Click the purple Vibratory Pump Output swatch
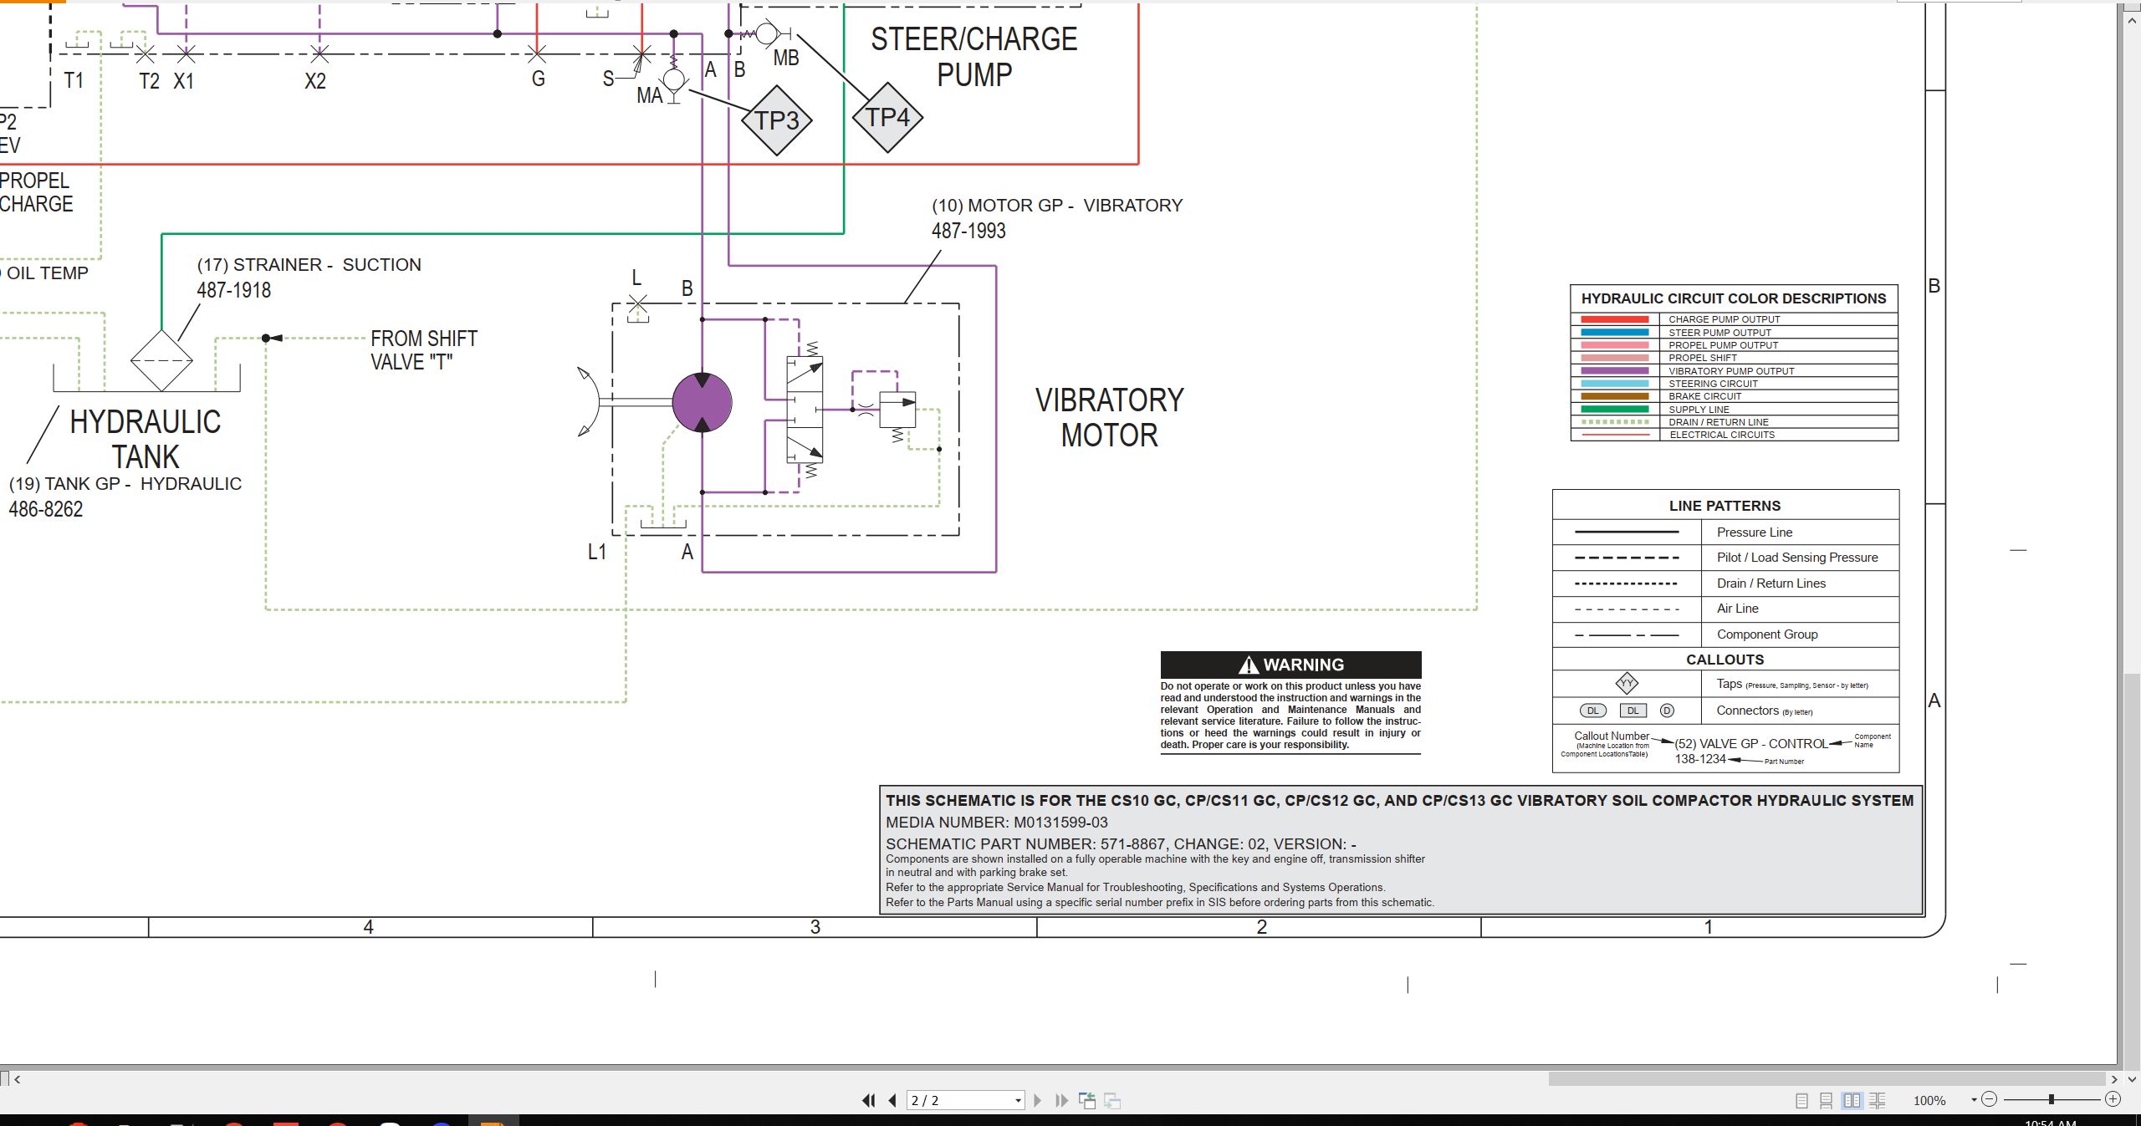This screenshot has height=1126, width=2141. coord(1615,370)
